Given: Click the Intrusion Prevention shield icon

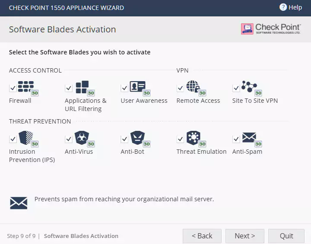Looking at the screenshot, I should [x=26, y=138].
